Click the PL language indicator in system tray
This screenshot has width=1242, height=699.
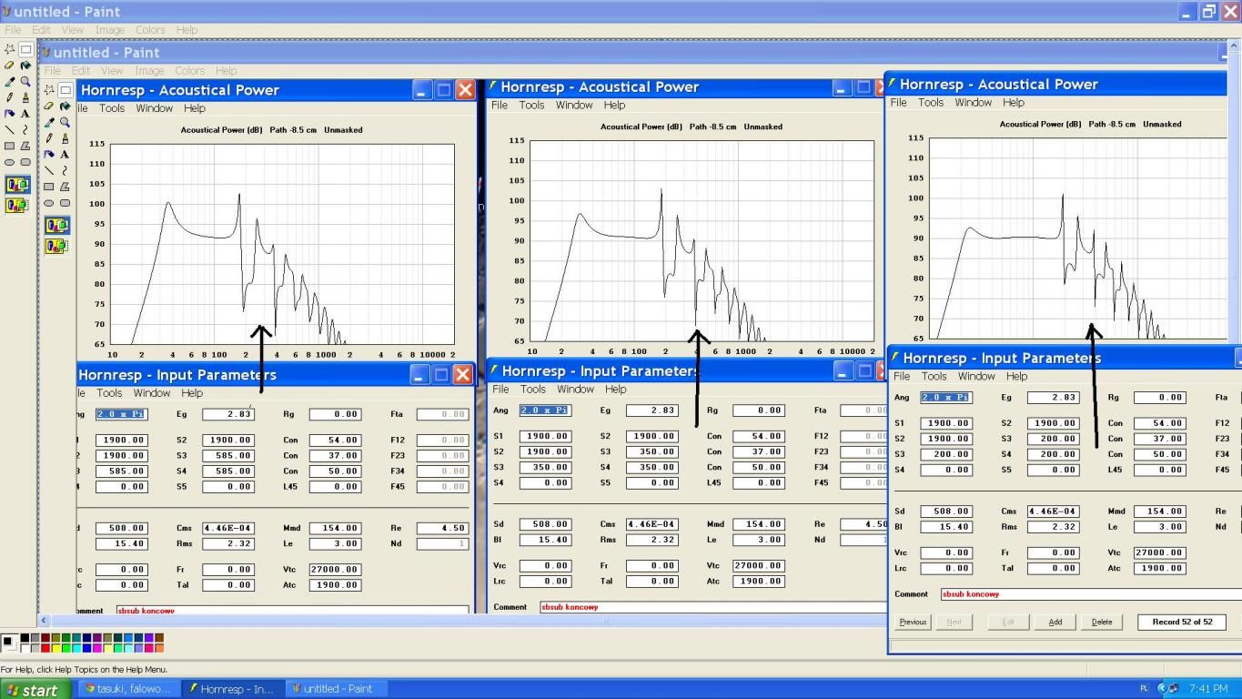click(1145, 689)
